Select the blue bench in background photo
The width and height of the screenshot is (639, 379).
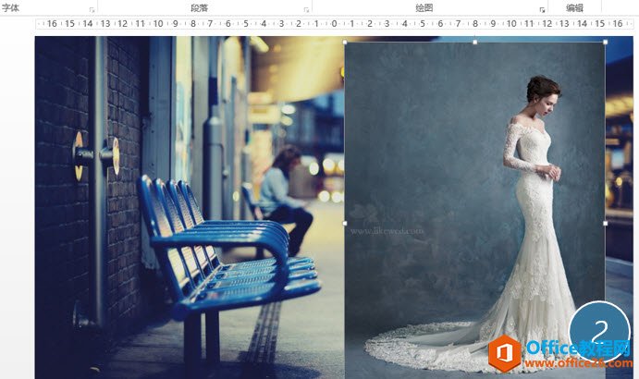[x=222, y=250]
